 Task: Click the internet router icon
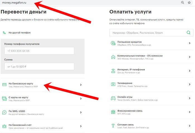point(113,71)
